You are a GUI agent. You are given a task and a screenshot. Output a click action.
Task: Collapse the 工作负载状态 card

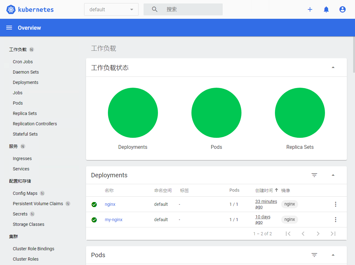point(333,67)
